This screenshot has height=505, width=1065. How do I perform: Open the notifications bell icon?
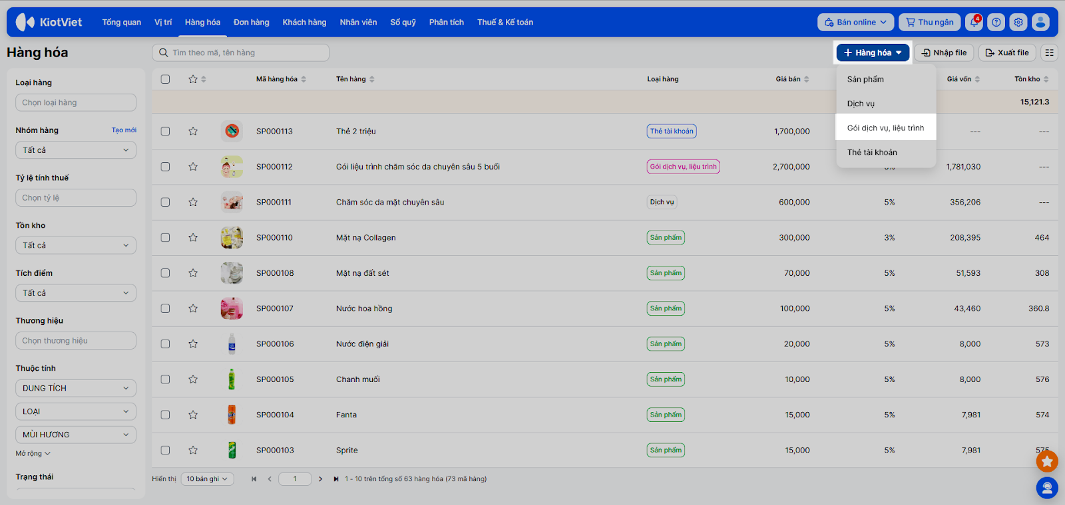click(974, 22)
